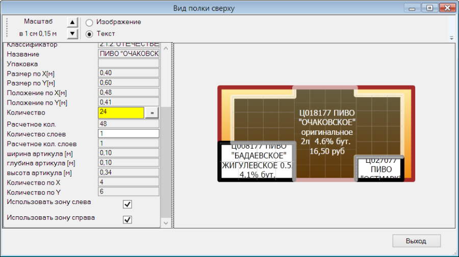This screenshot has height=257, width=459.
Task: Click the properties panel scrollbar thumb
Action: pyautogui.click(x=166, y=162)
